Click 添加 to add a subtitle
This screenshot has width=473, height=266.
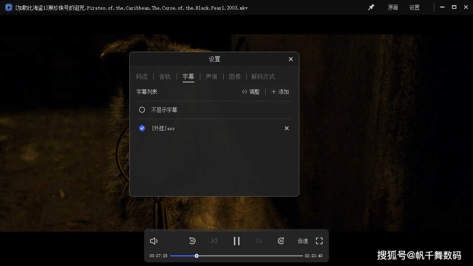280,92
